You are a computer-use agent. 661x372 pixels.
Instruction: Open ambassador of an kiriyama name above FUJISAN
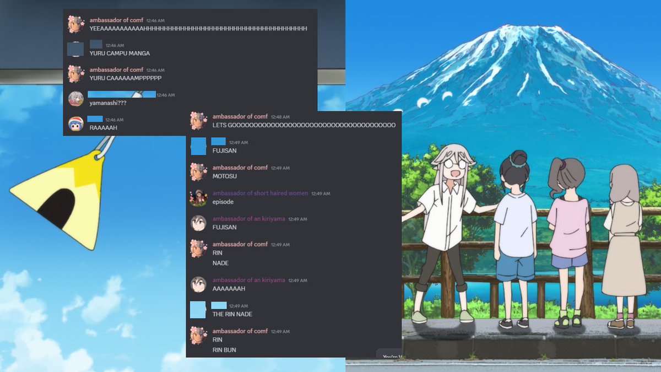pyautogui.click(x=249, y=219)
